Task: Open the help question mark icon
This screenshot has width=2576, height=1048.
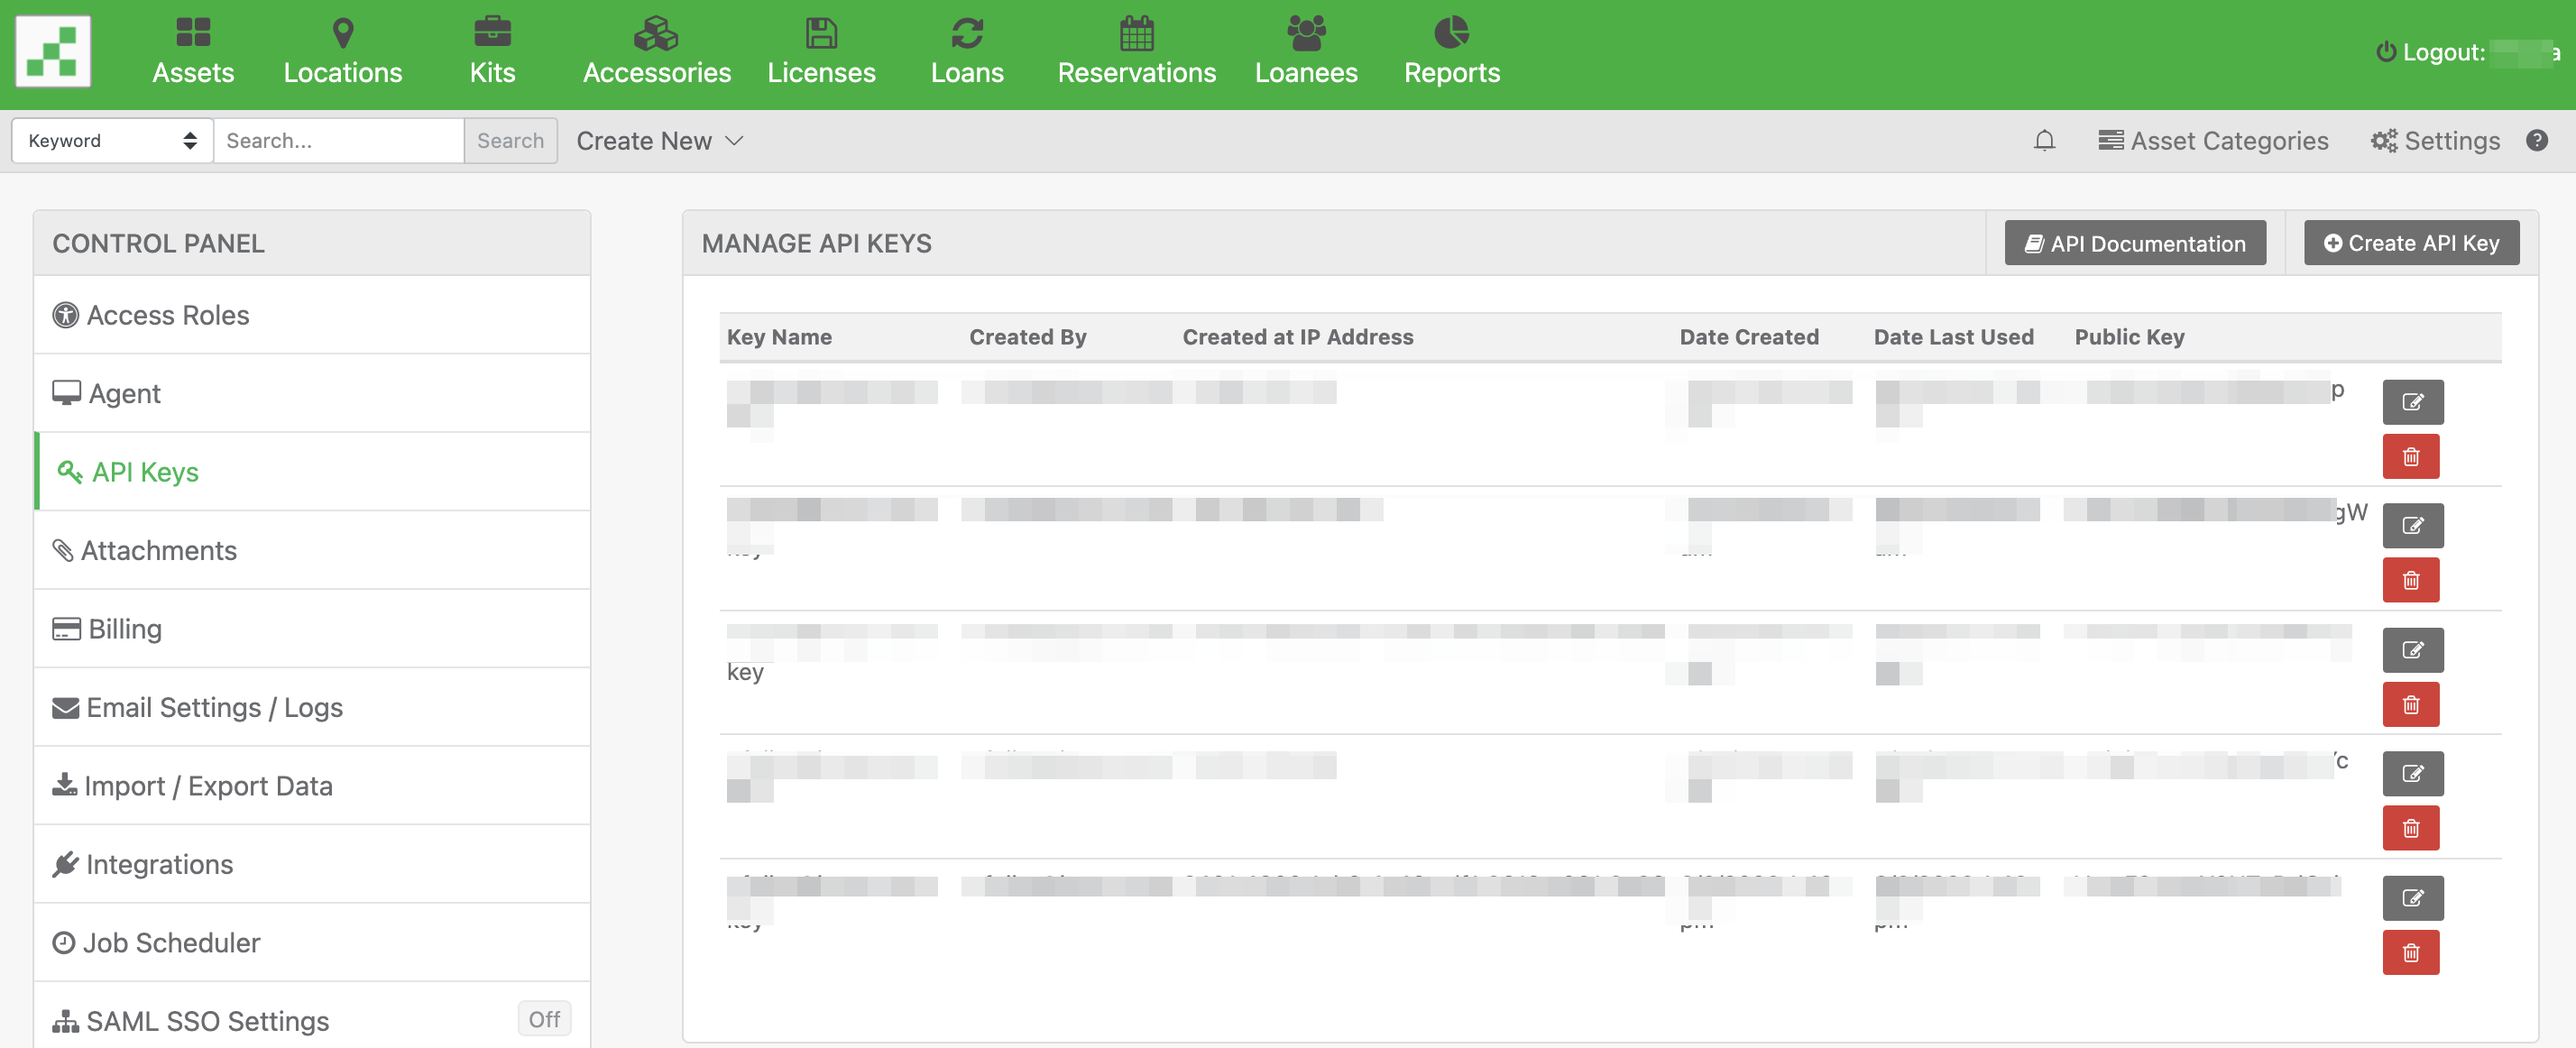Action: (2536, 141)
